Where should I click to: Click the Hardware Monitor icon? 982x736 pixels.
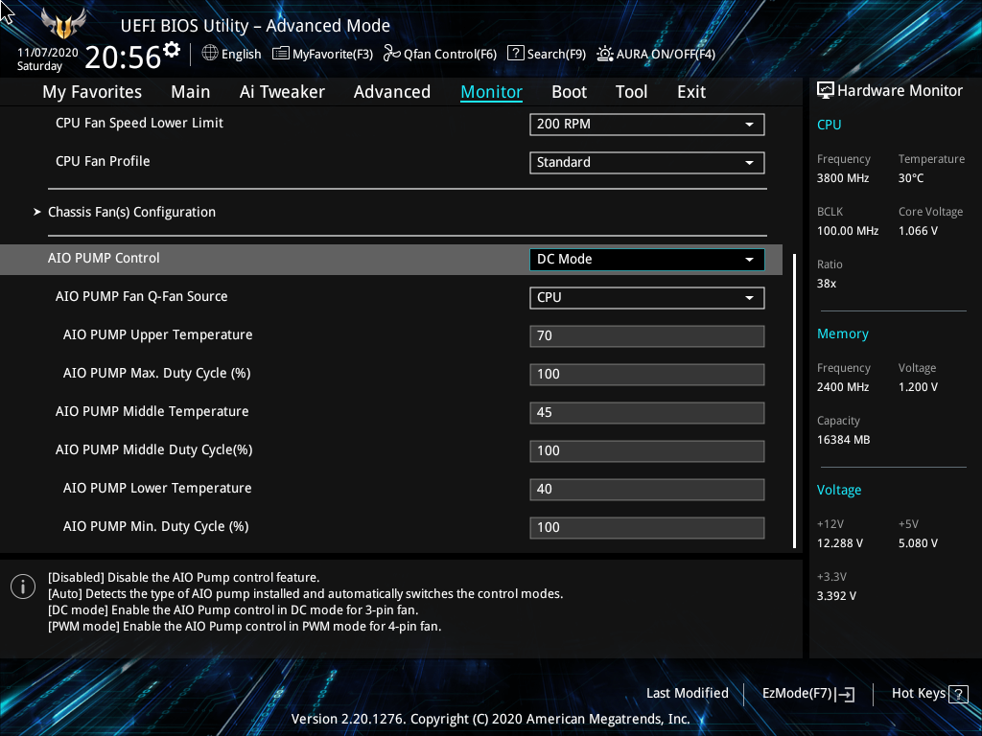click(x=826, y=90)
